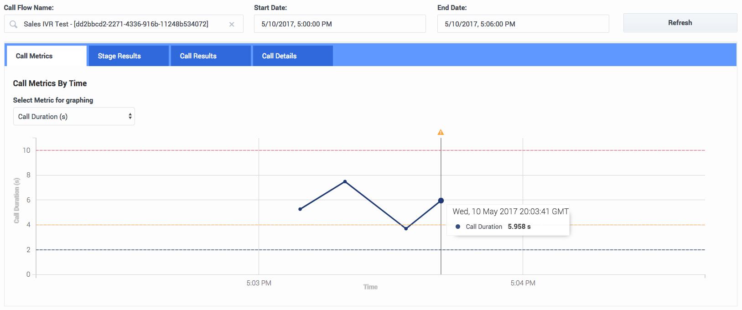The image size is (742, 310).
Task: Click the orange warning triangle above the chart
Action: pyautogui.click(x=441, y=132)
